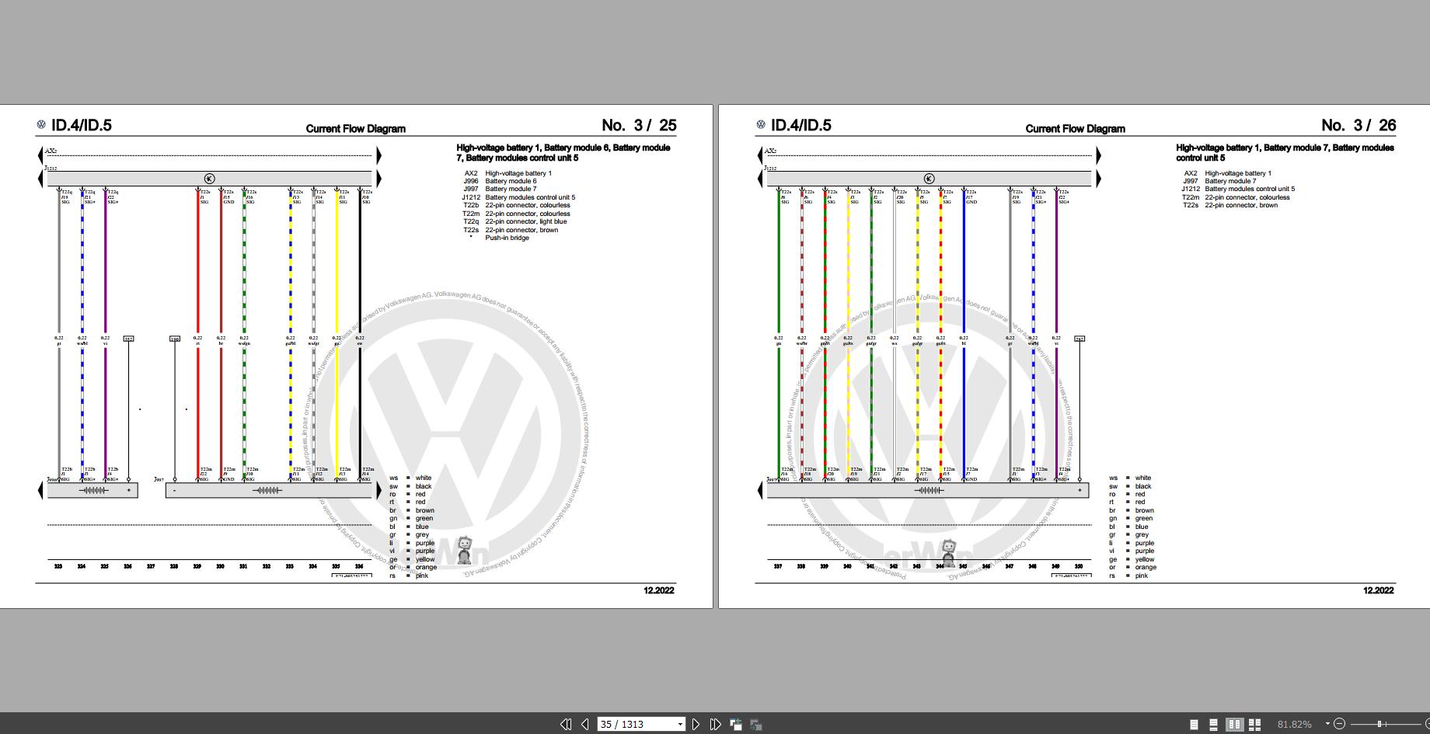Click the zoom slider handle
Screen dimensions: 1430x734
click(1379, 724)
